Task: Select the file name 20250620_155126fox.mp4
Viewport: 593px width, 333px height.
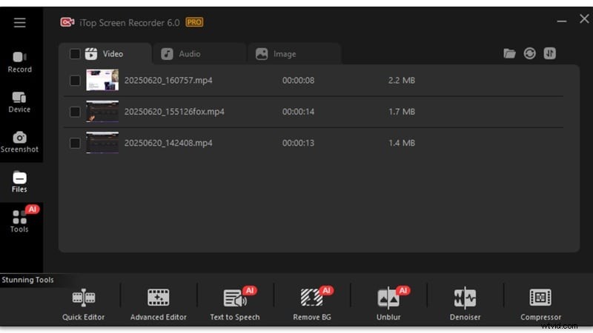Action: click(x=174, y=112)
